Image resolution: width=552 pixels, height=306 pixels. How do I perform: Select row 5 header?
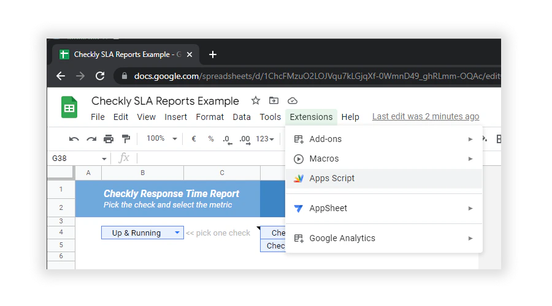61,245
